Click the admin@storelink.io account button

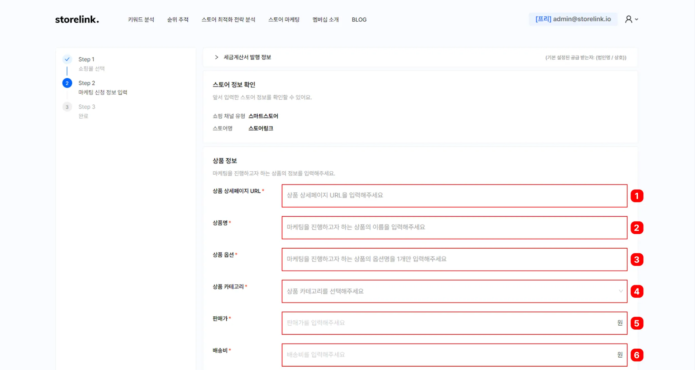click(x=573, y=19)
